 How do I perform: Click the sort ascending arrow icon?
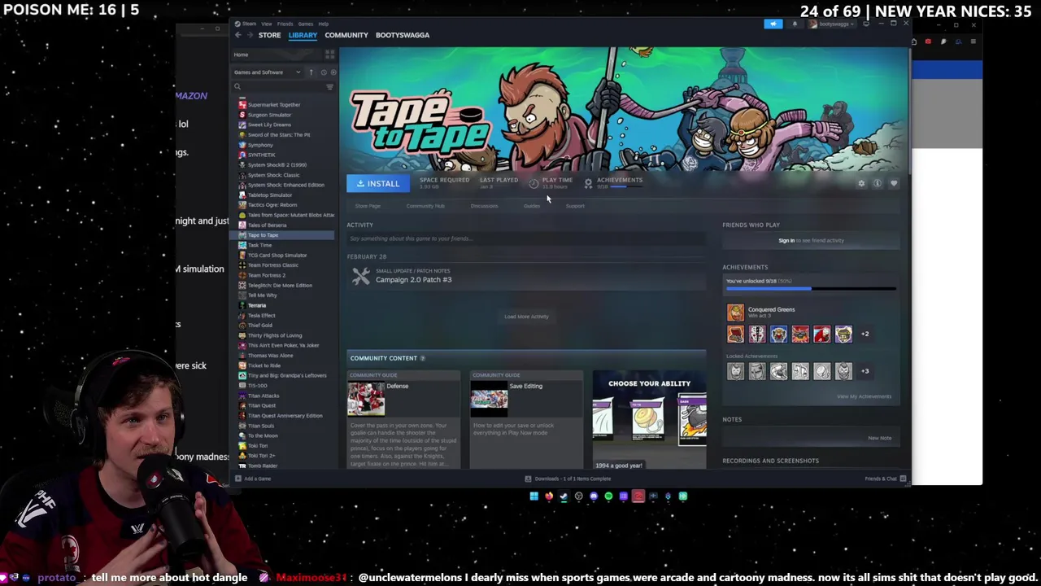pos(311,72)
